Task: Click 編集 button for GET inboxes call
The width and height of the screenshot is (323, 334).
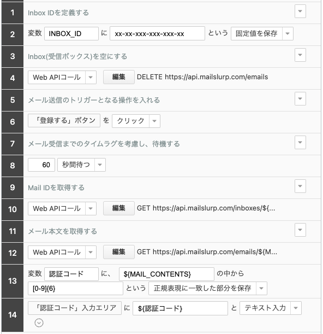Action: 118,208
